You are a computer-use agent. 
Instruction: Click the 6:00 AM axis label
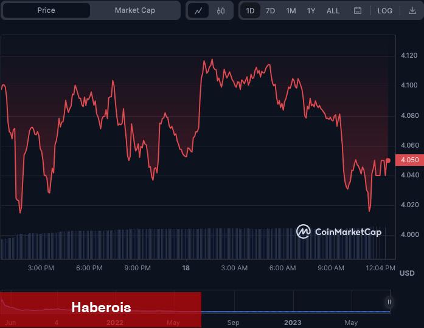(x=283, y=268)
